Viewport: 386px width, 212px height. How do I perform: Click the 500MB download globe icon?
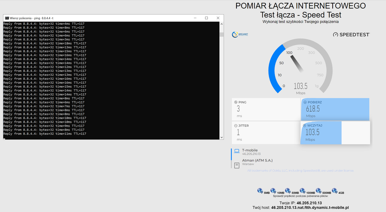point(318,191)
